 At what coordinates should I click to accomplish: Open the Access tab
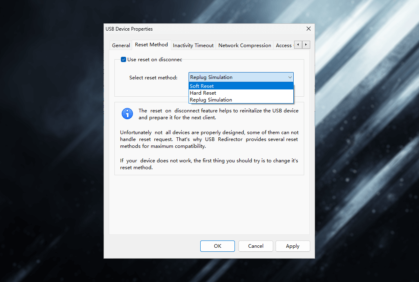point(284,46)
